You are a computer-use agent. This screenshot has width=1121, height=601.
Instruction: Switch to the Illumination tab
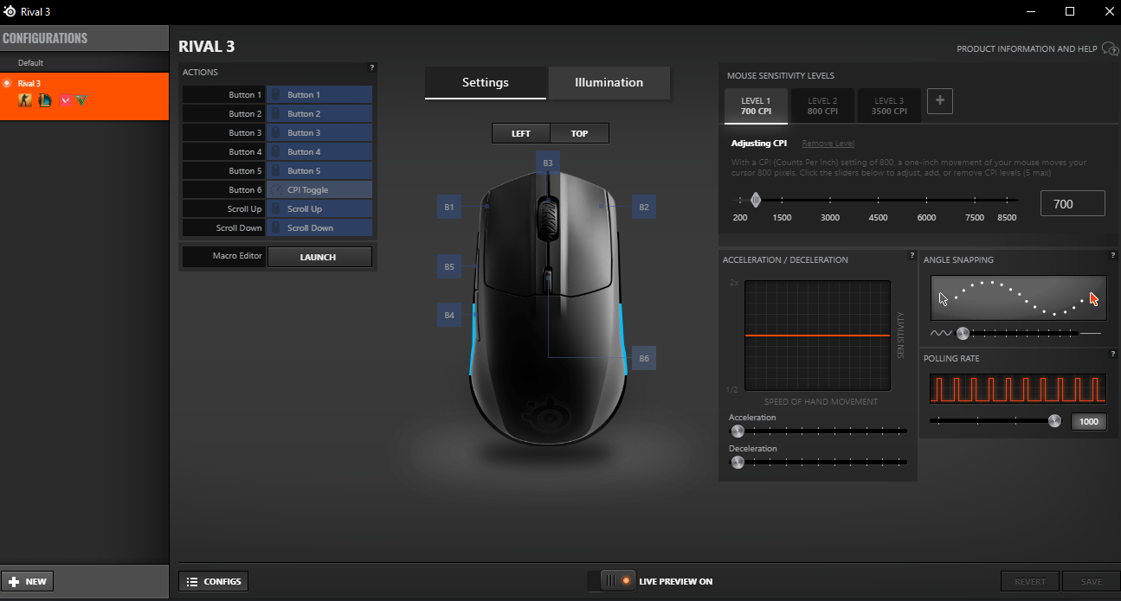[x=609, y=82]
